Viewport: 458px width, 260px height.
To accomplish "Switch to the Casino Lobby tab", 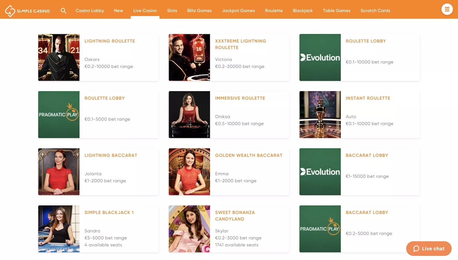I will [90, 11].
